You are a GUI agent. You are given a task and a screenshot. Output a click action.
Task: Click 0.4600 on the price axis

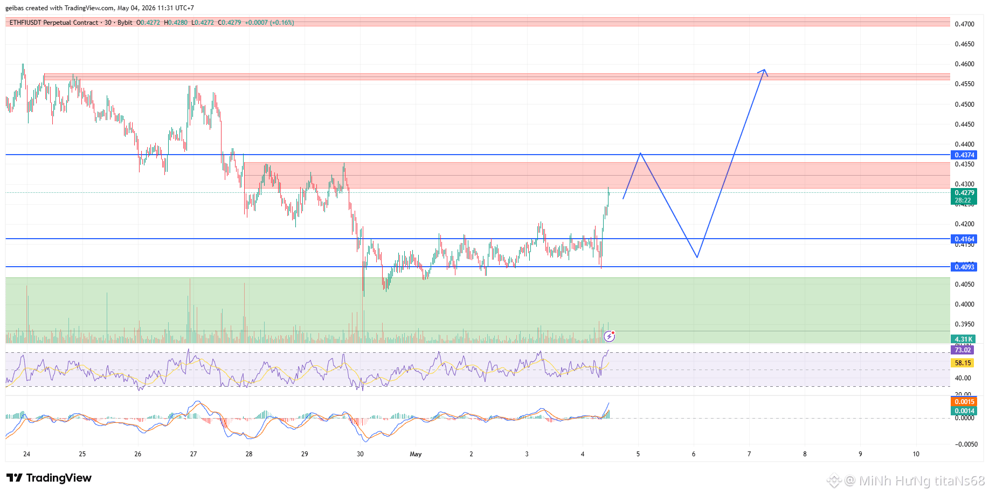click(x=965, y=64)
